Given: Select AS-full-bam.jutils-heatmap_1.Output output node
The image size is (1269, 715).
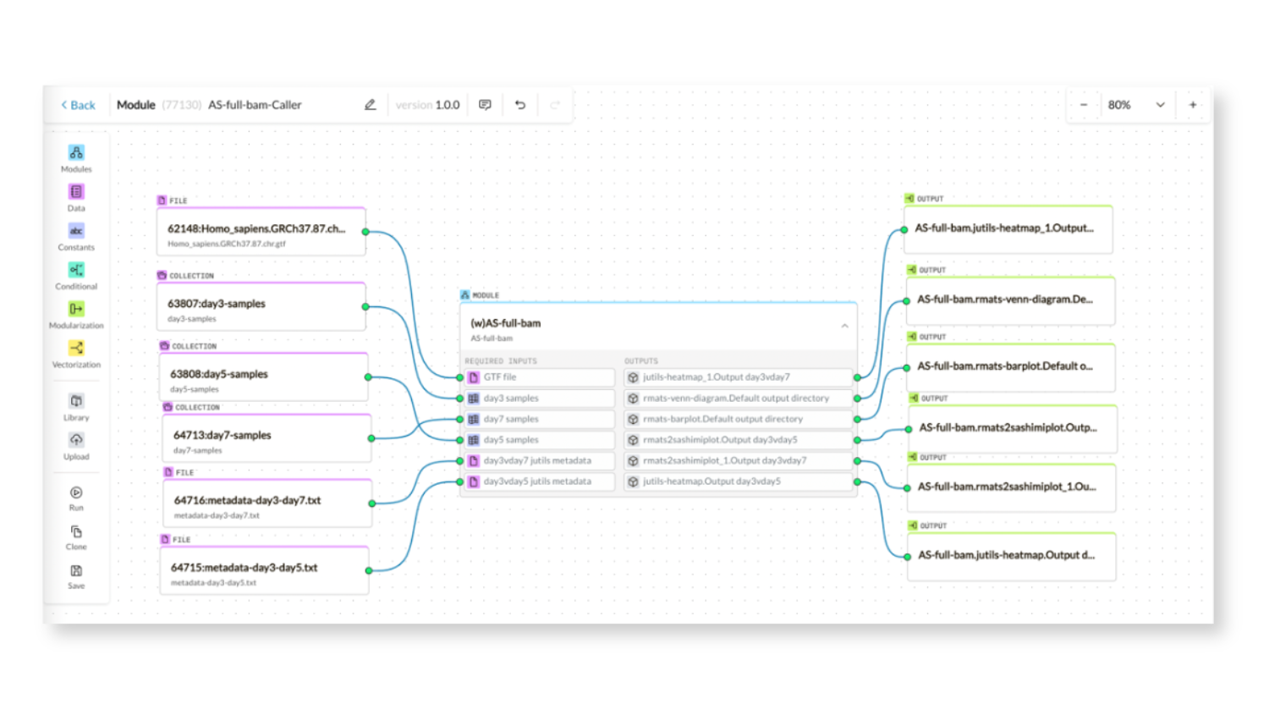Looking at the screenshot, I should (x=1008, y=229).
